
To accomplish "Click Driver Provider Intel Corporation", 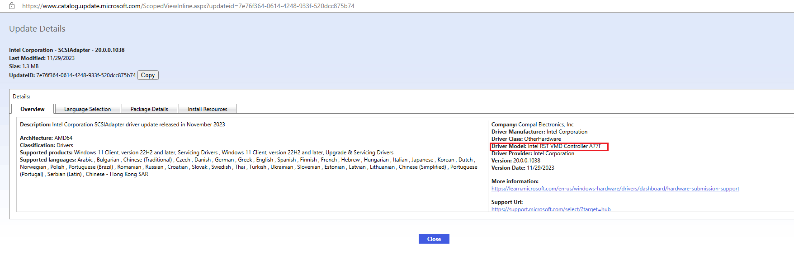I will [533, 153].
